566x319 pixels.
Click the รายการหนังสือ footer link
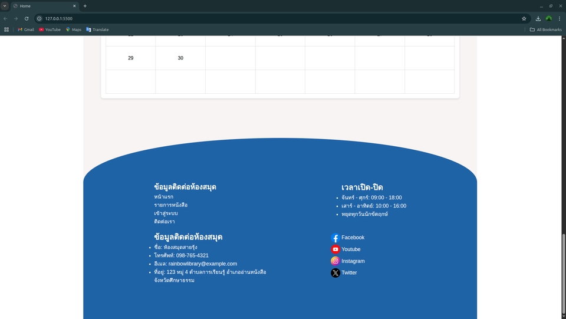coord(171,205)
